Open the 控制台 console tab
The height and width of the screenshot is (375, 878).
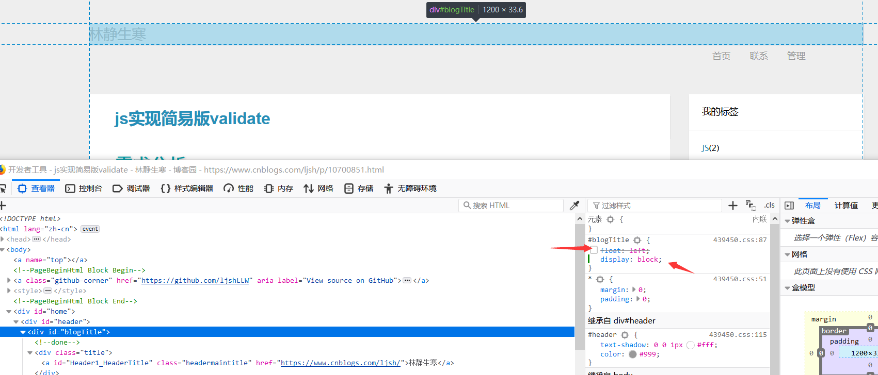(x=84, y=189)
